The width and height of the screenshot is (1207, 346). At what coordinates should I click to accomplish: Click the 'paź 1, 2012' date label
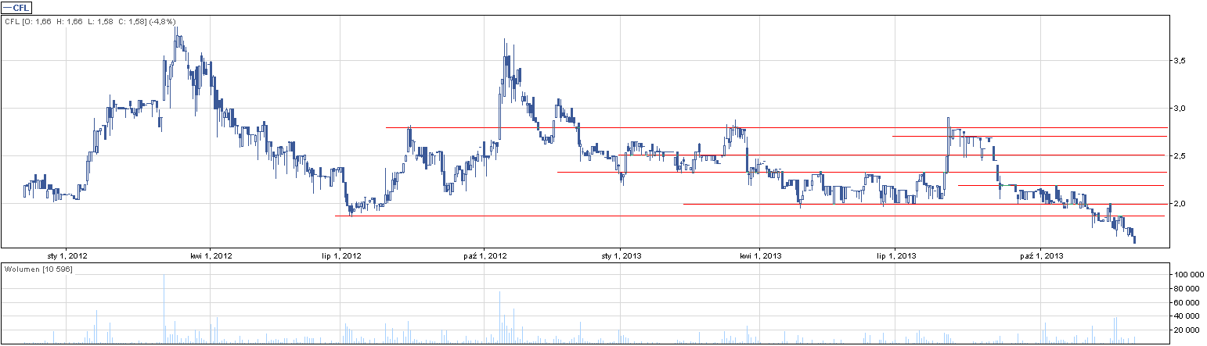[485, 255]
